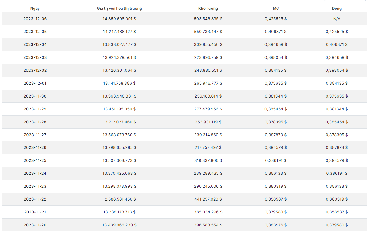Click volume value 385.034.296 $
The width and height of the screenshot is (368, 233).
pyautogui.click(x=208, y=212)
